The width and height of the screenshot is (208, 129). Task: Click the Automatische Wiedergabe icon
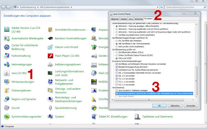[x=6, y=39]
